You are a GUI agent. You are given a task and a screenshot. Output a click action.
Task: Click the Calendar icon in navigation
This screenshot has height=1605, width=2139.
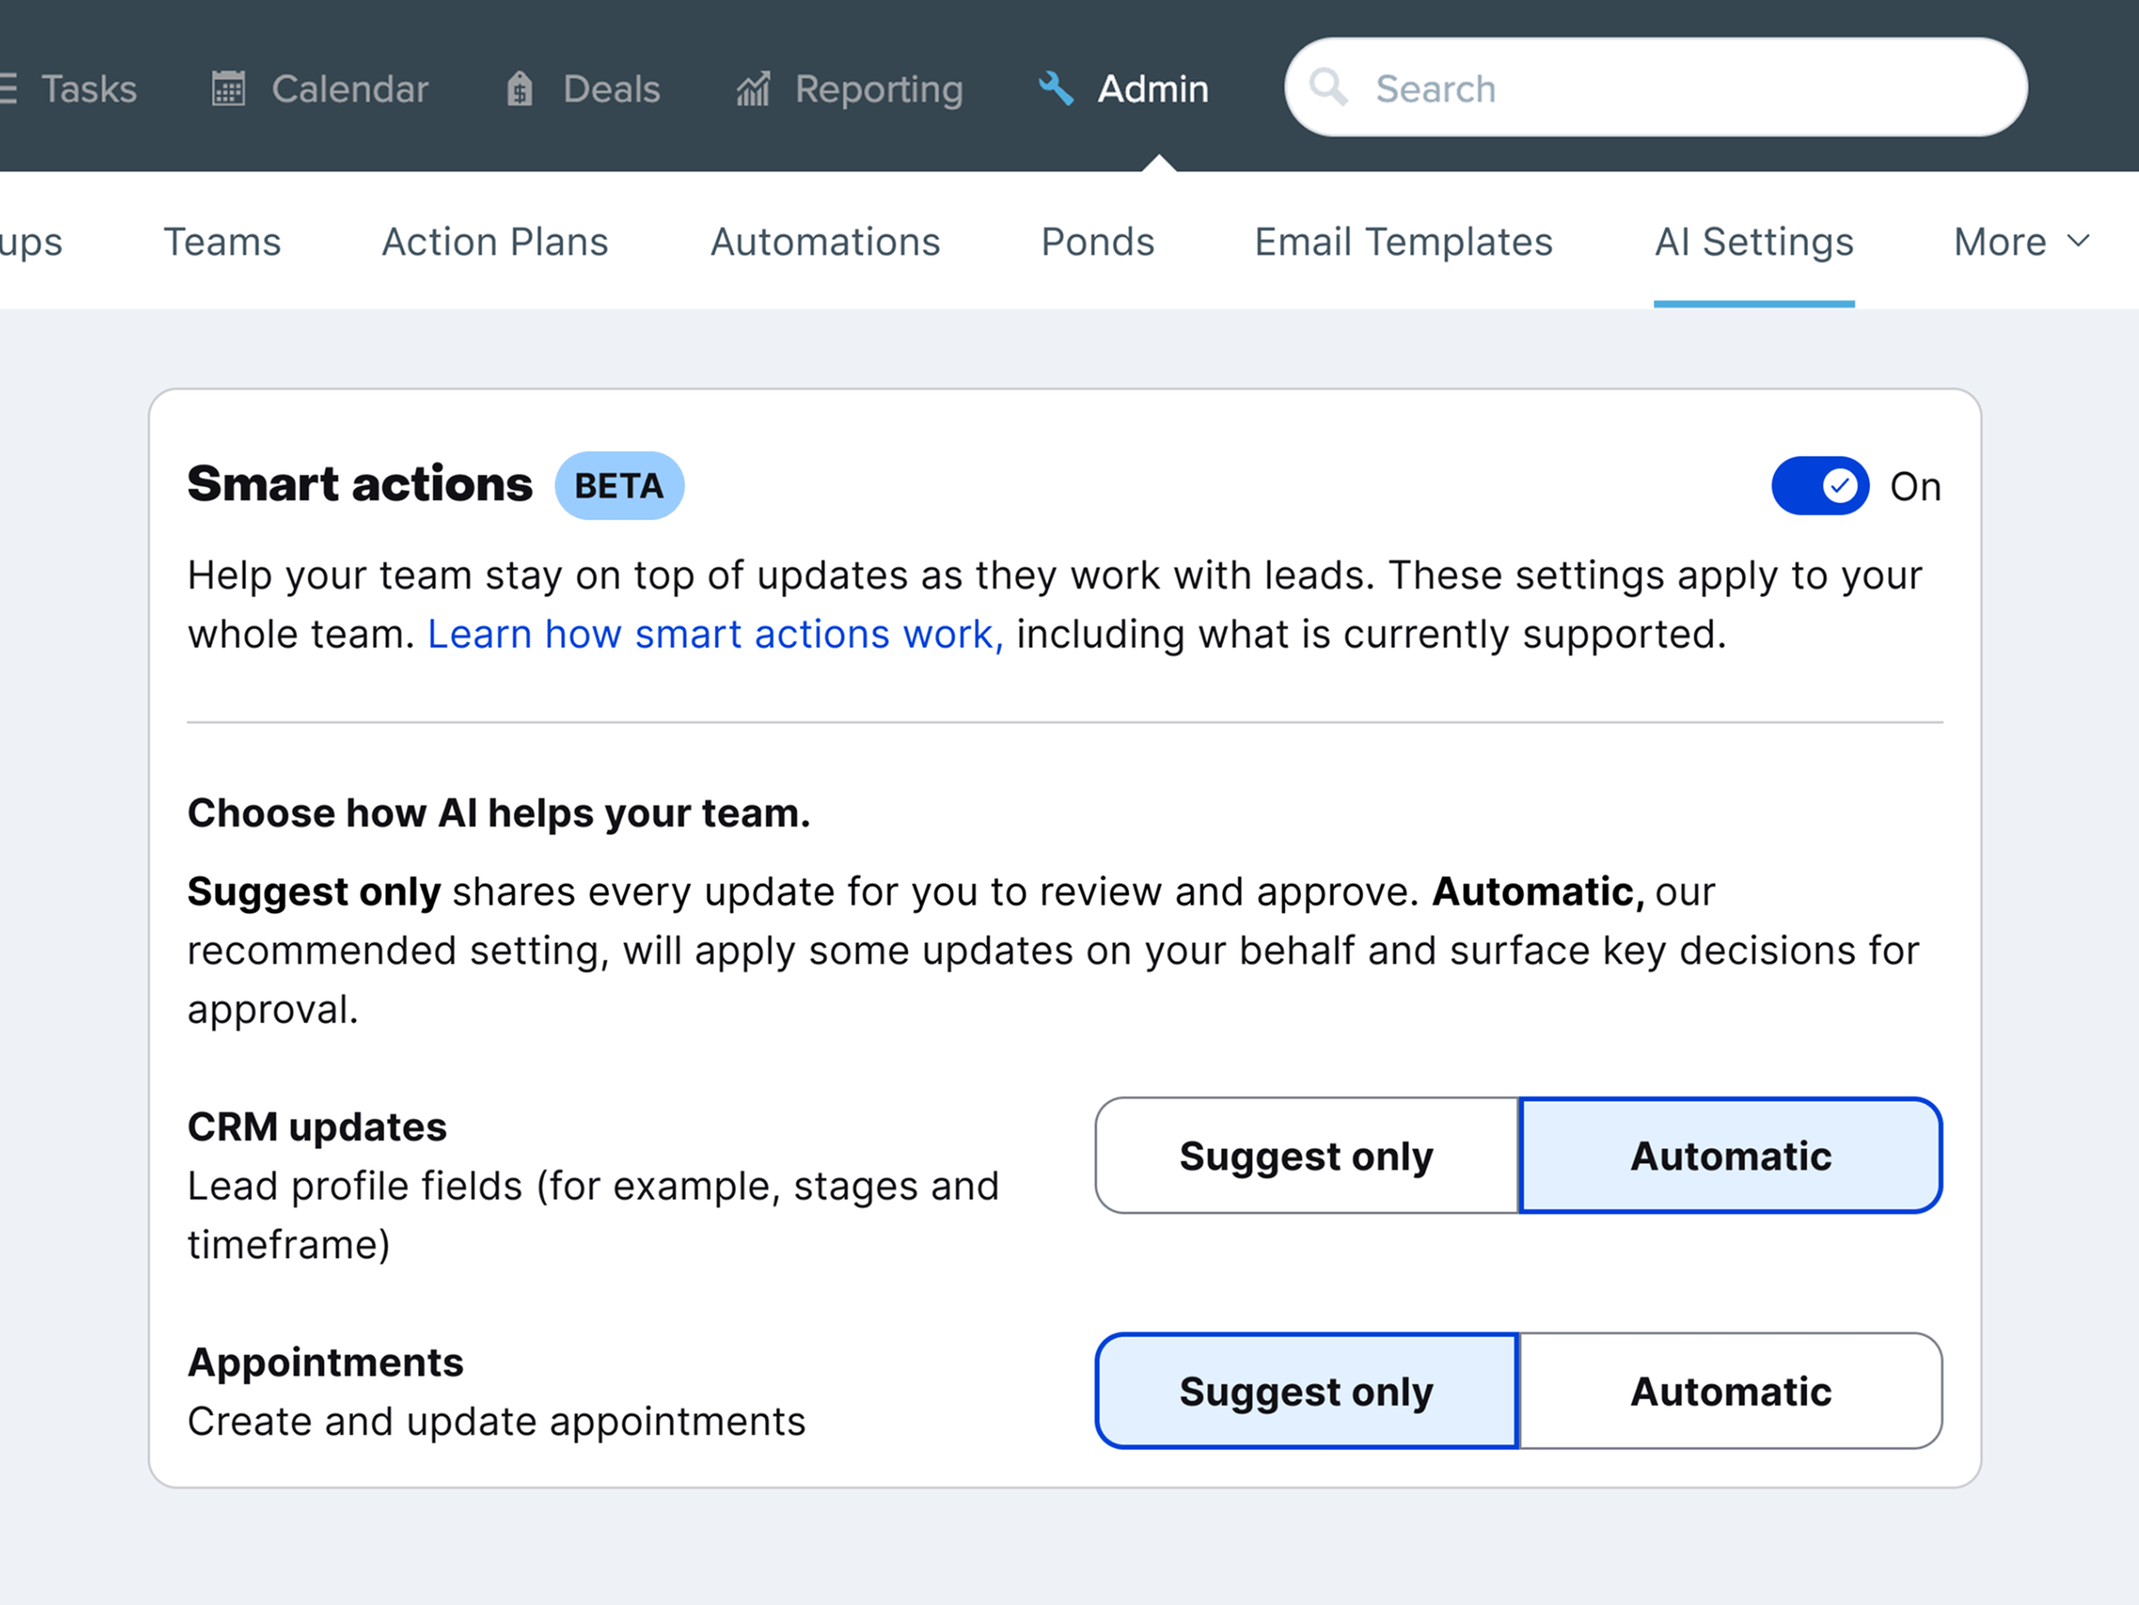pyautogui.click(x=229, y=88)
